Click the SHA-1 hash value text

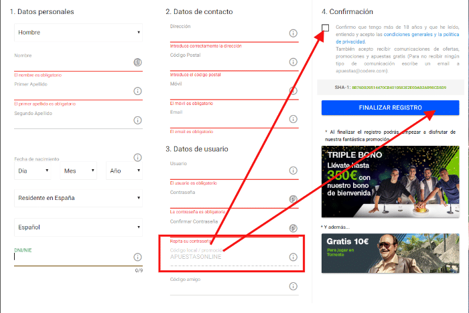point(399,88)
